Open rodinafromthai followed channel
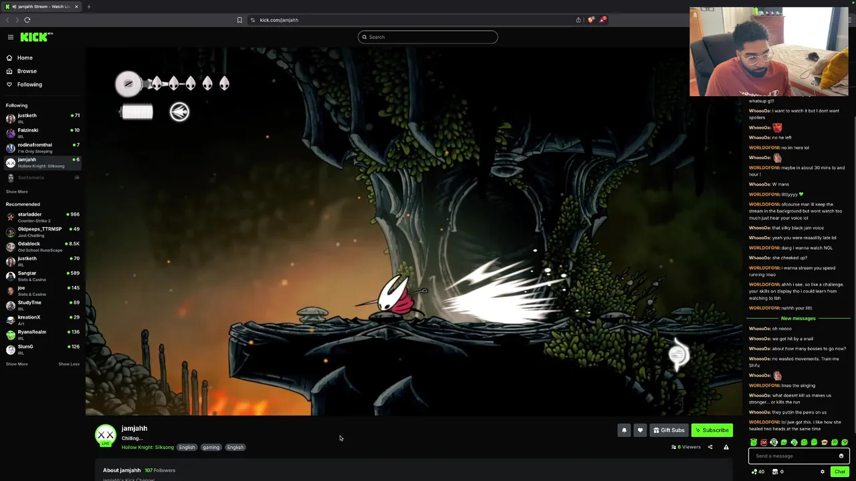This screenshot has height=481, width=856. coord(42,148)
